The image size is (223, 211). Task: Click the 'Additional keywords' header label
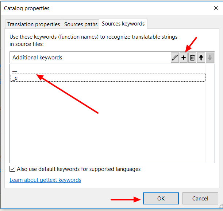click(x=37, y=58)
